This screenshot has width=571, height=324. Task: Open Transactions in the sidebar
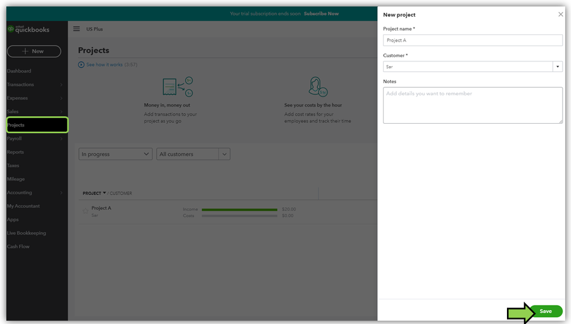pyautogui.click(x=21, y=84)
